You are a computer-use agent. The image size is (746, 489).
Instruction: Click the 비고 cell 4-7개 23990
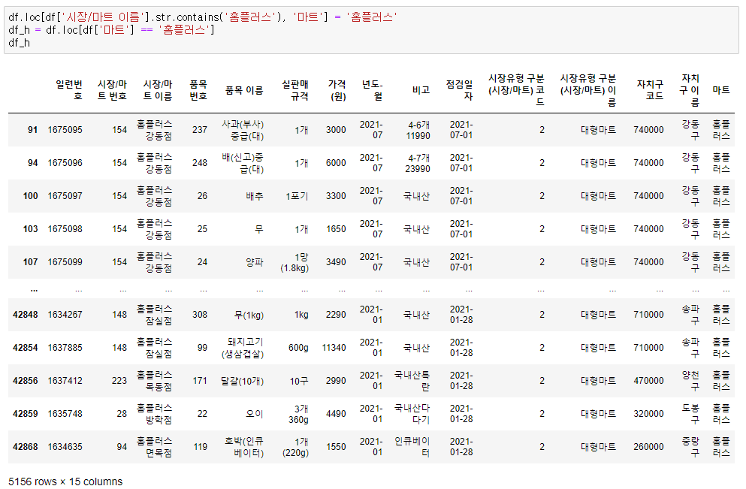pyautogui.click(x=418, y=163)
